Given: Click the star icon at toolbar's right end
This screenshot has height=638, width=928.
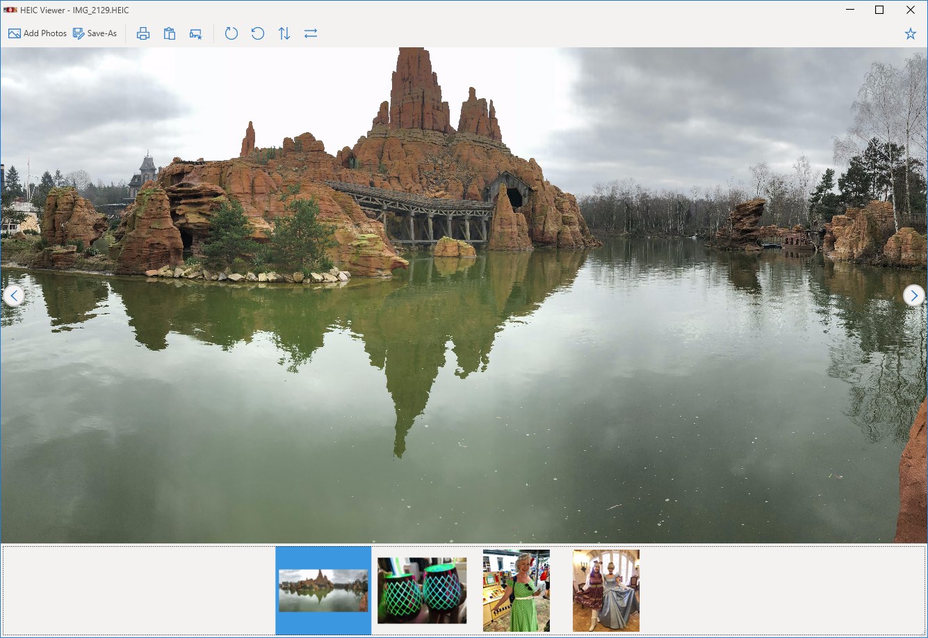Looking at the screenshot, I should (911, 33).
